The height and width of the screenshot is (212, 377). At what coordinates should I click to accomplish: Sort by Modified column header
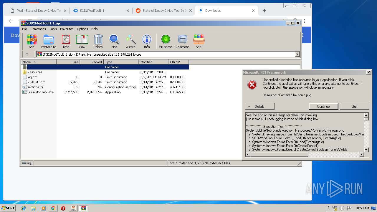[153, 62]
